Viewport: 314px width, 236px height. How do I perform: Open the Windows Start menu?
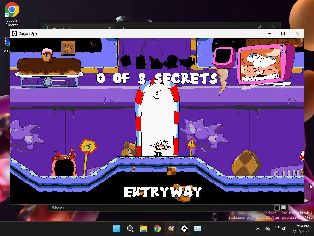click(117, 228)
